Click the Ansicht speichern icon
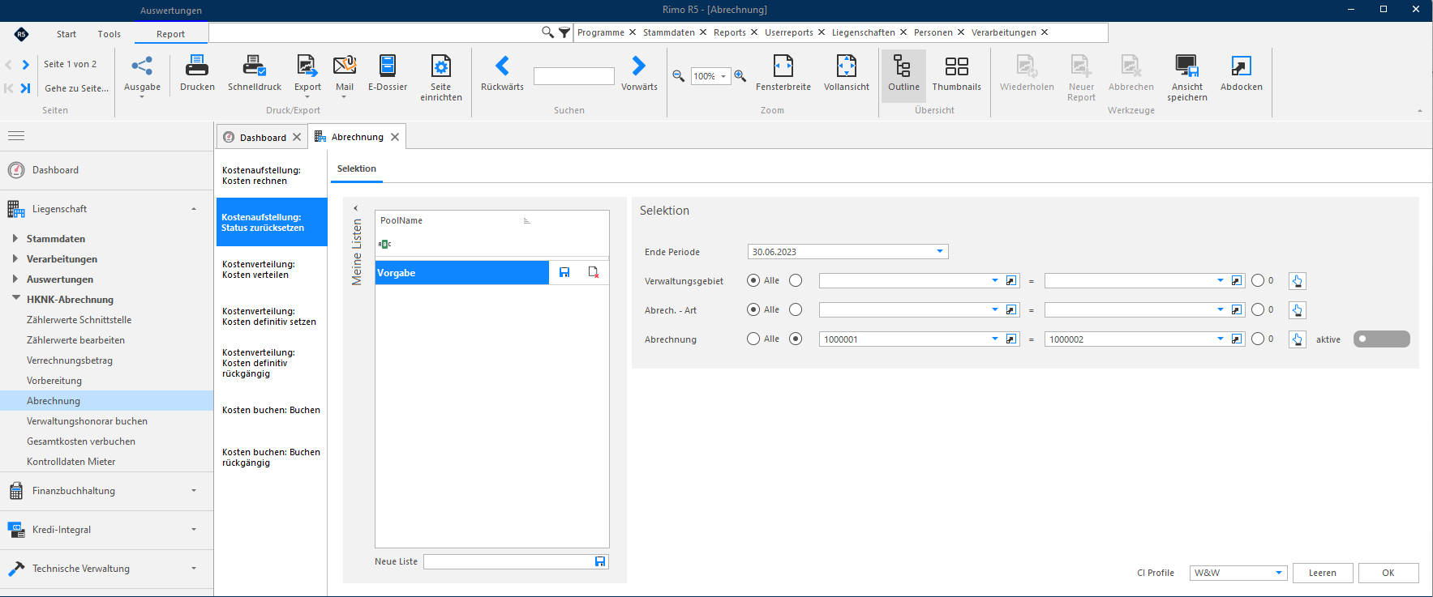 tap(1187, 66)
